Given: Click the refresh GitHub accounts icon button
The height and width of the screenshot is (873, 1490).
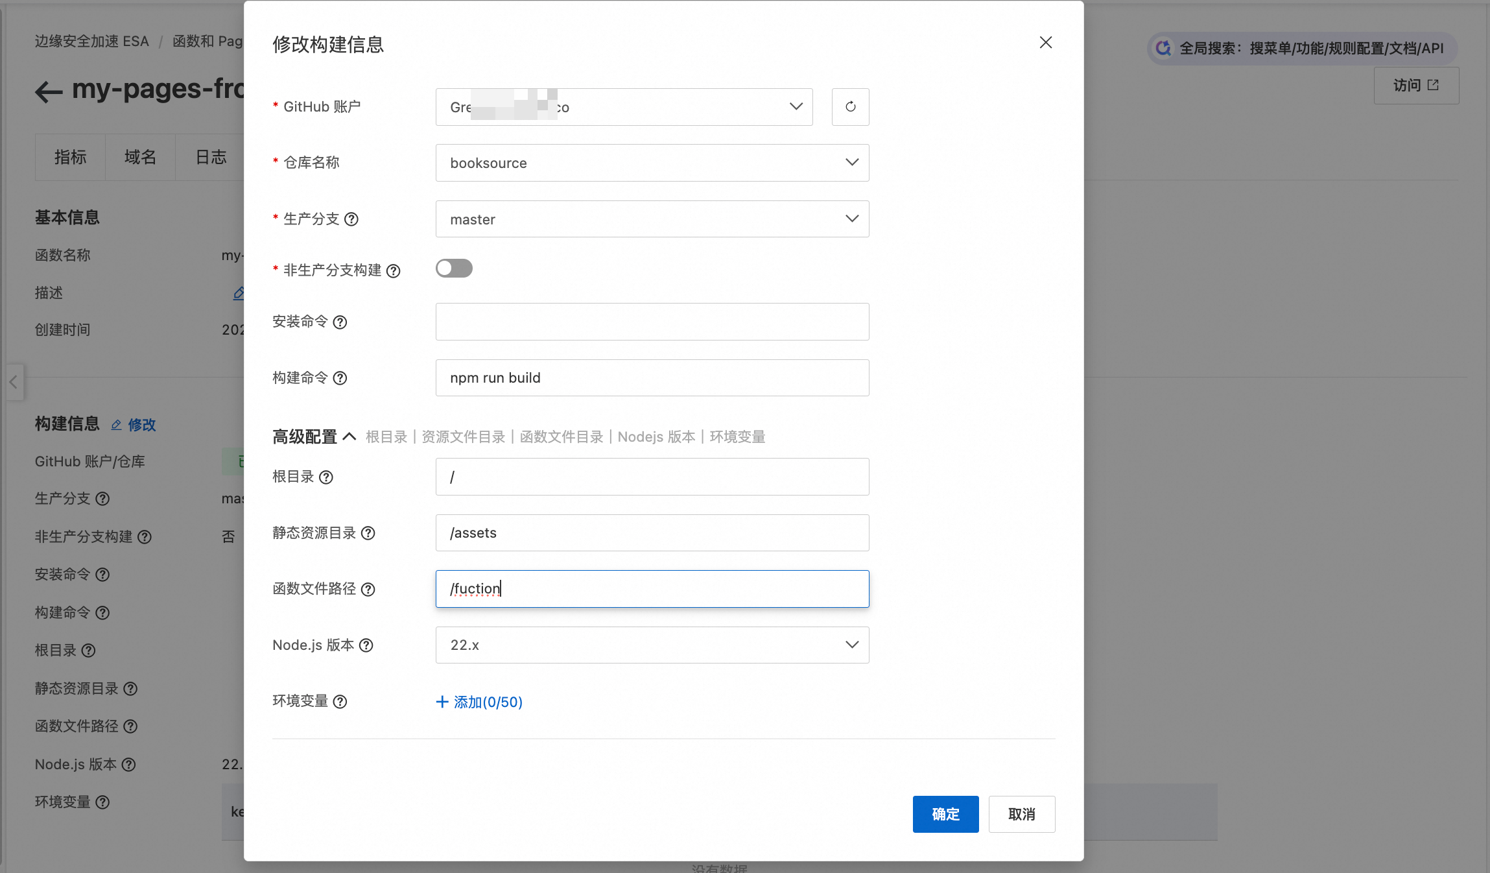Looking at the screenshot, I should 850,107.
